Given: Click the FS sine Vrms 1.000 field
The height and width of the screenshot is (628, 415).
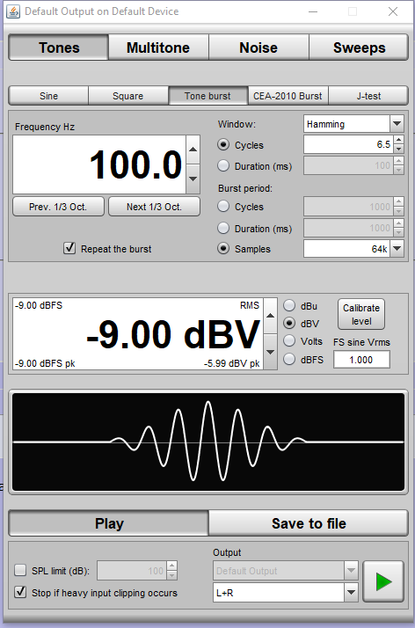Looking at the screenshot, I should tap(361, 360).
